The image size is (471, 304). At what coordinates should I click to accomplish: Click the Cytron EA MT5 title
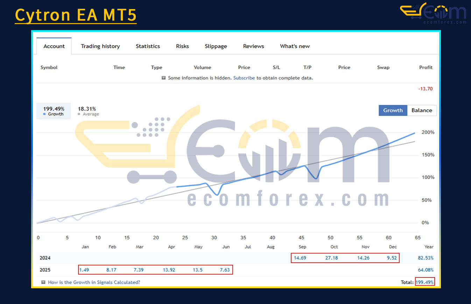click(x=76, y=15)
